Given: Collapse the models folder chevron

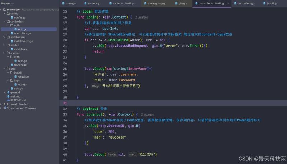Looking at the screenshot, I should (4, 45).
